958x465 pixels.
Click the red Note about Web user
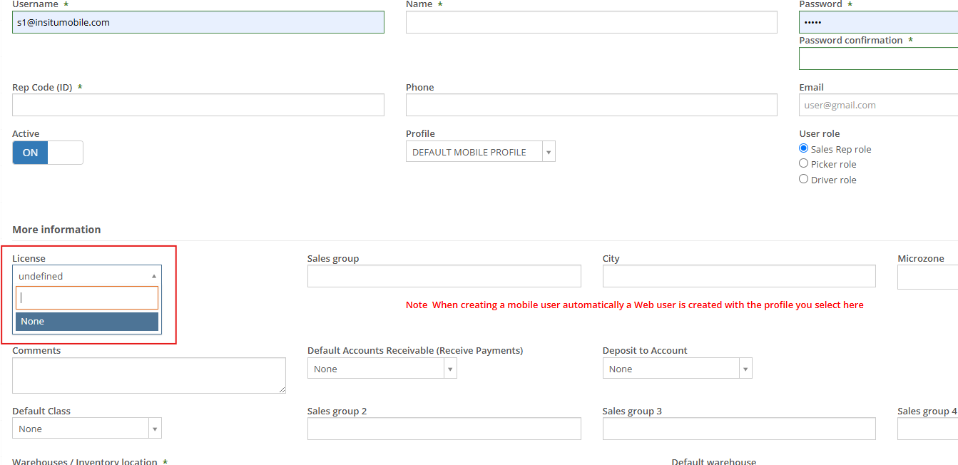coord(635,305)
